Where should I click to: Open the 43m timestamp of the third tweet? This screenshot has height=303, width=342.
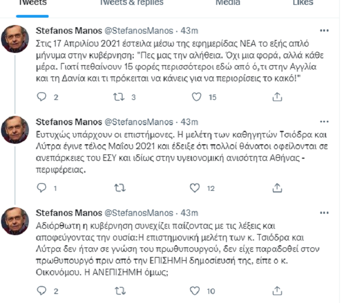[x=190, y=213]
